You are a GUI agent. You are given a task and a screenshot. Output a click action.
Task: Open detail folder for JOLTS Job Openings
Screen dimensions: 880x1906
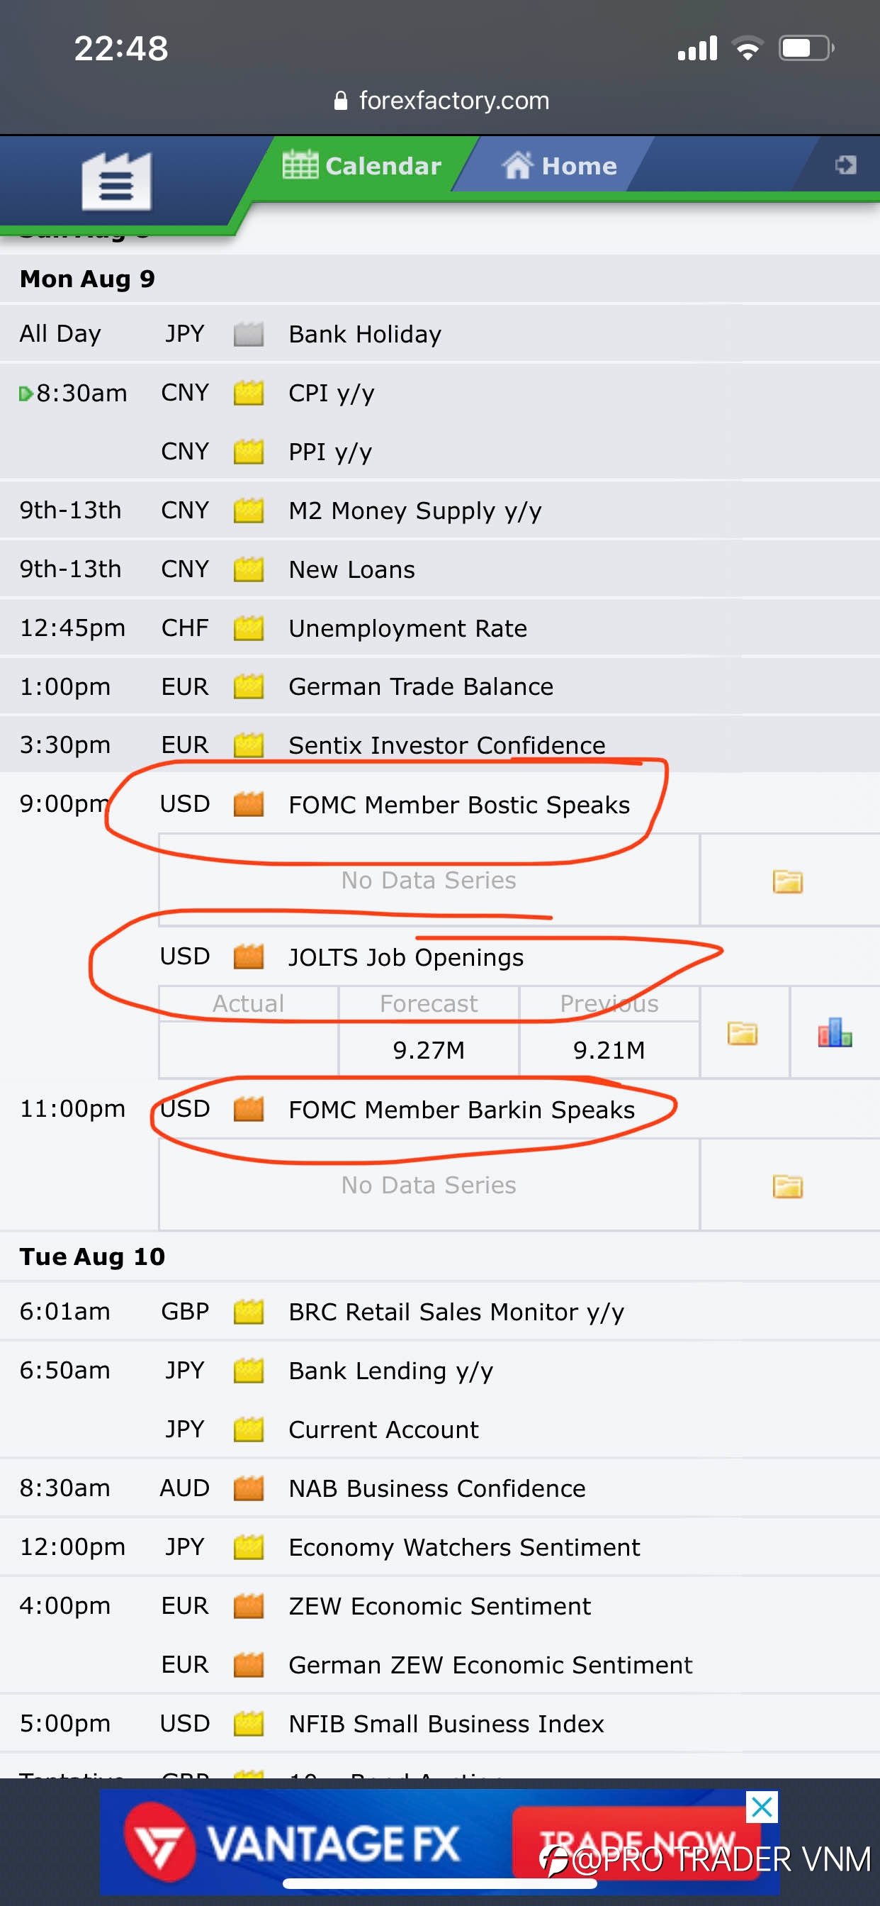tap(743, 1033)
